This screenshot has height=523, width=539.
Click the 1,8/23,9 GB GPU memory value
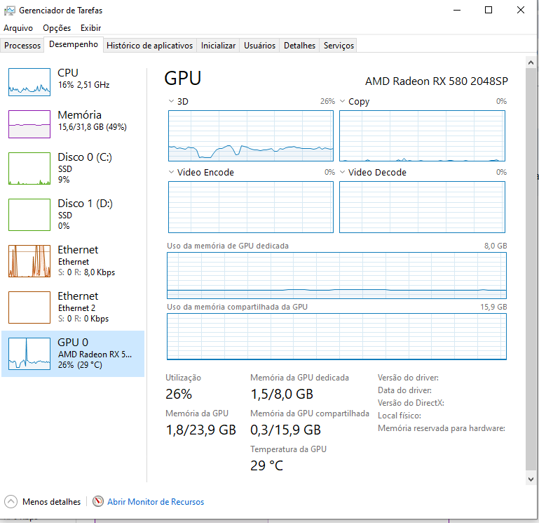click(200, 430)
